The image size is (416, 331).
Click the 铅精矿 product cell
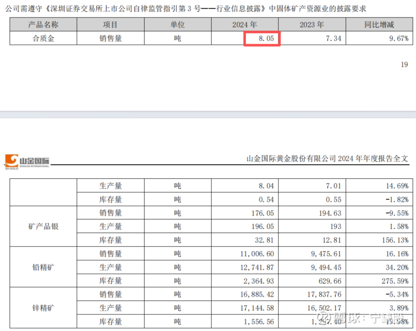[x=43, y=267]
